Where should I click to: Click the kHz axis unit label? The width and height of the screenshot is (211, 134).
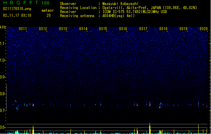pos(3,27)
